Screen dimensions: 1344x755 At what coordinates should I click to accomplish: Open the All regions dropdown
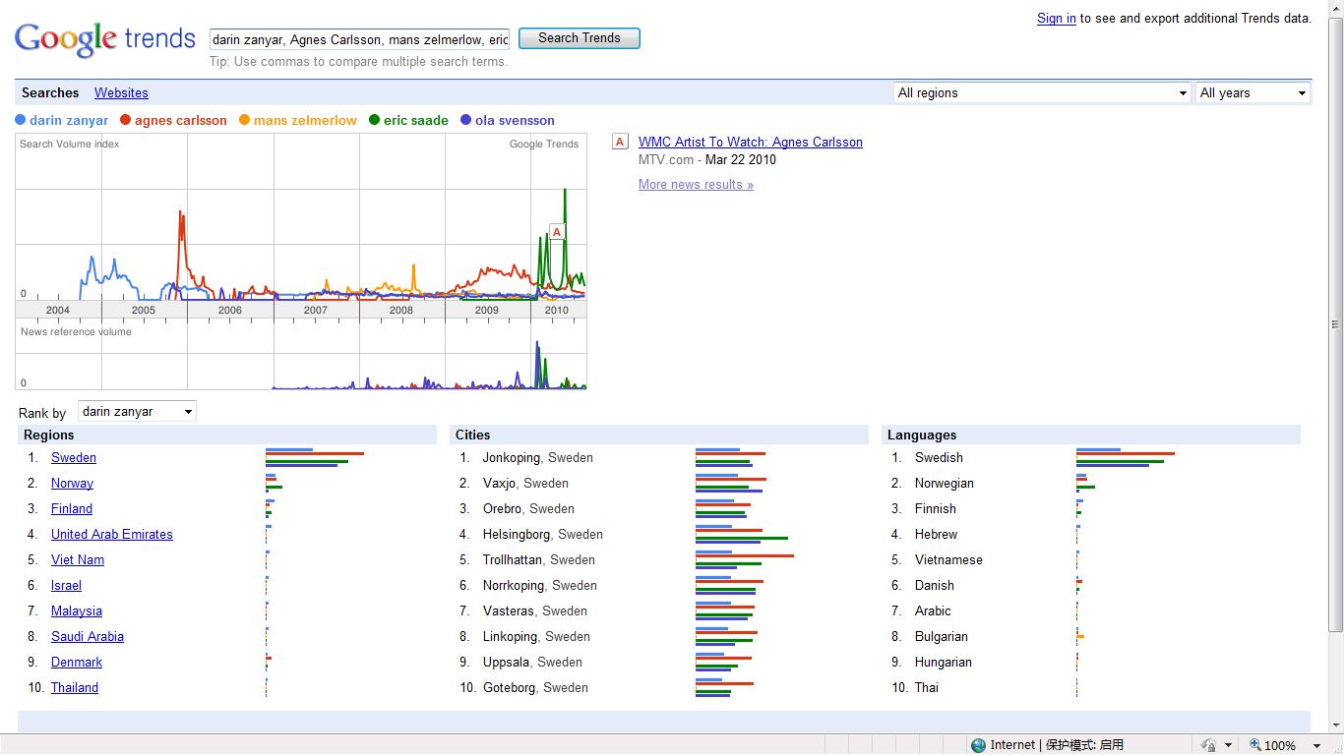1042,92
